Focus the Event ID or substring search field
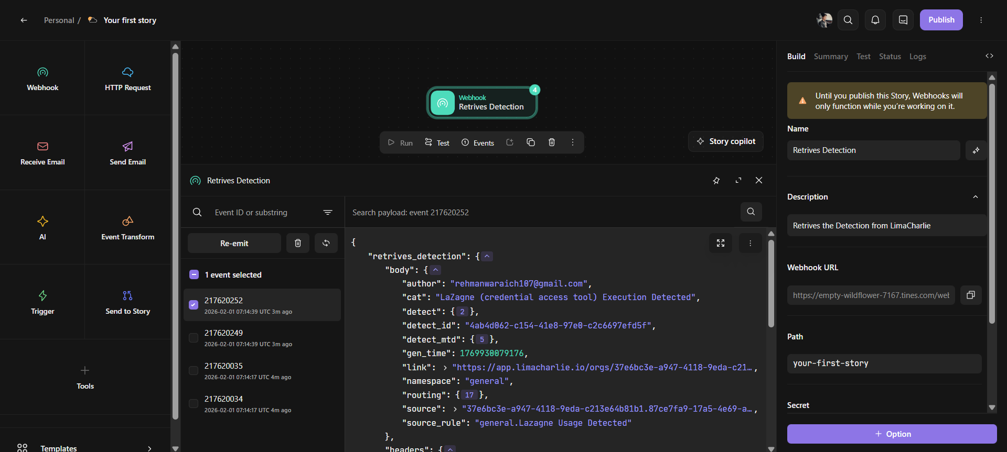This screenshot has width=1007, height=452. [x=262, y=212]
